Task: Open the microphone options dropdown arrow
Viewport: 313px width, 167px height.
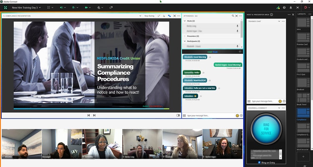Action: click(78, 8)
